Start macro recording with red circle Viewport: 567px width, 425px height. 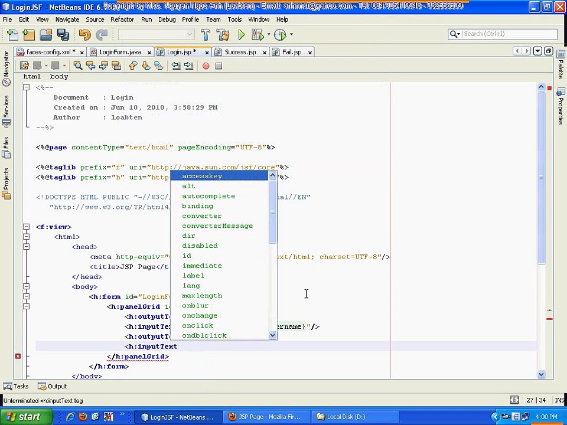click(206, 66)
